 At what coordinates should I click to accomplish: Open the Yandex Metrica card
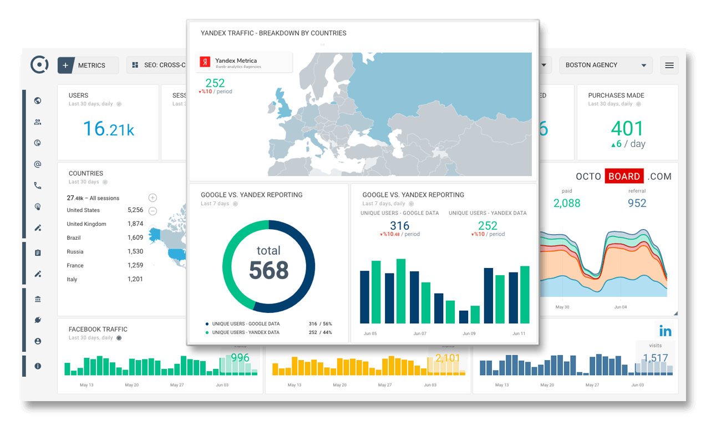coord(244,63)
